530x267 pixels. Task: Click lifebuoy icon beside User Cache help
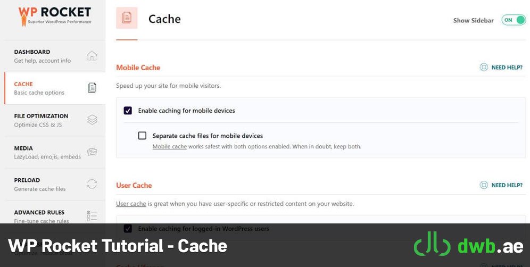[484, 185]
